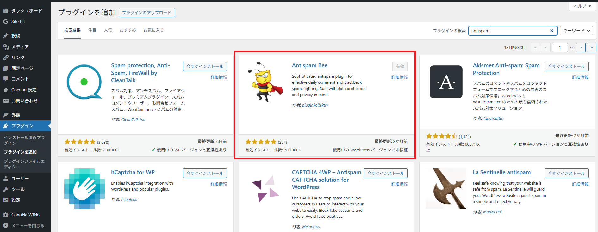598x232 pixels.
Task: Open details link for CleanTalk plugin
Action: coord(219,77)
